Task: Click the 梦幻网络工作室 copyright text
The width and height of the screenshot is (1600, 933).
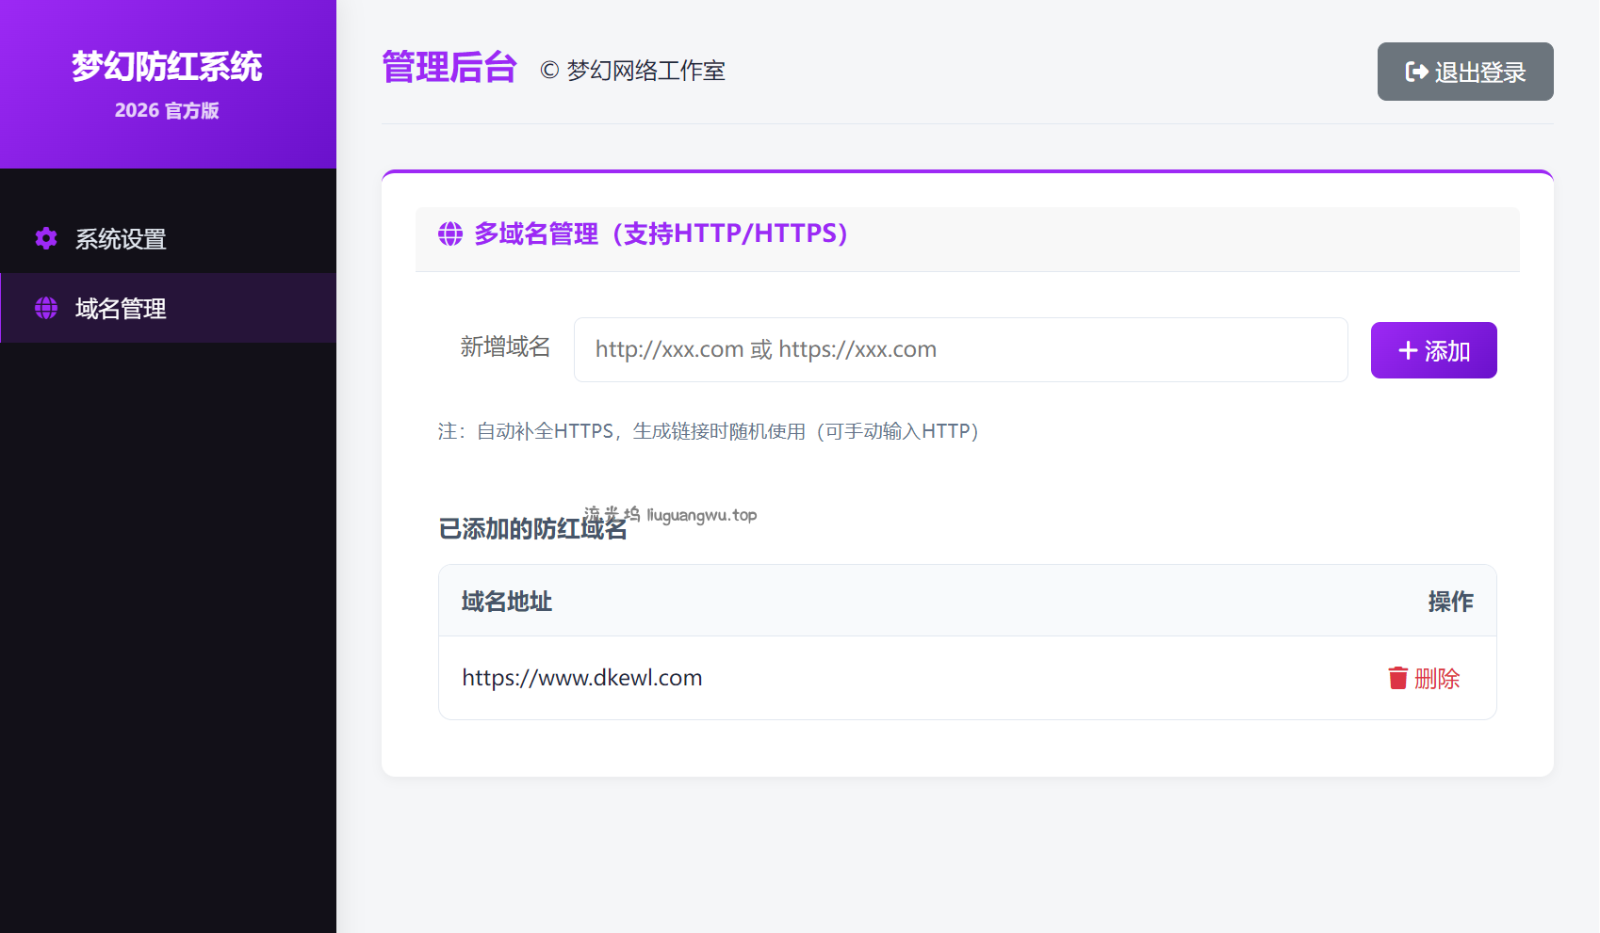Action: (633, 71)
